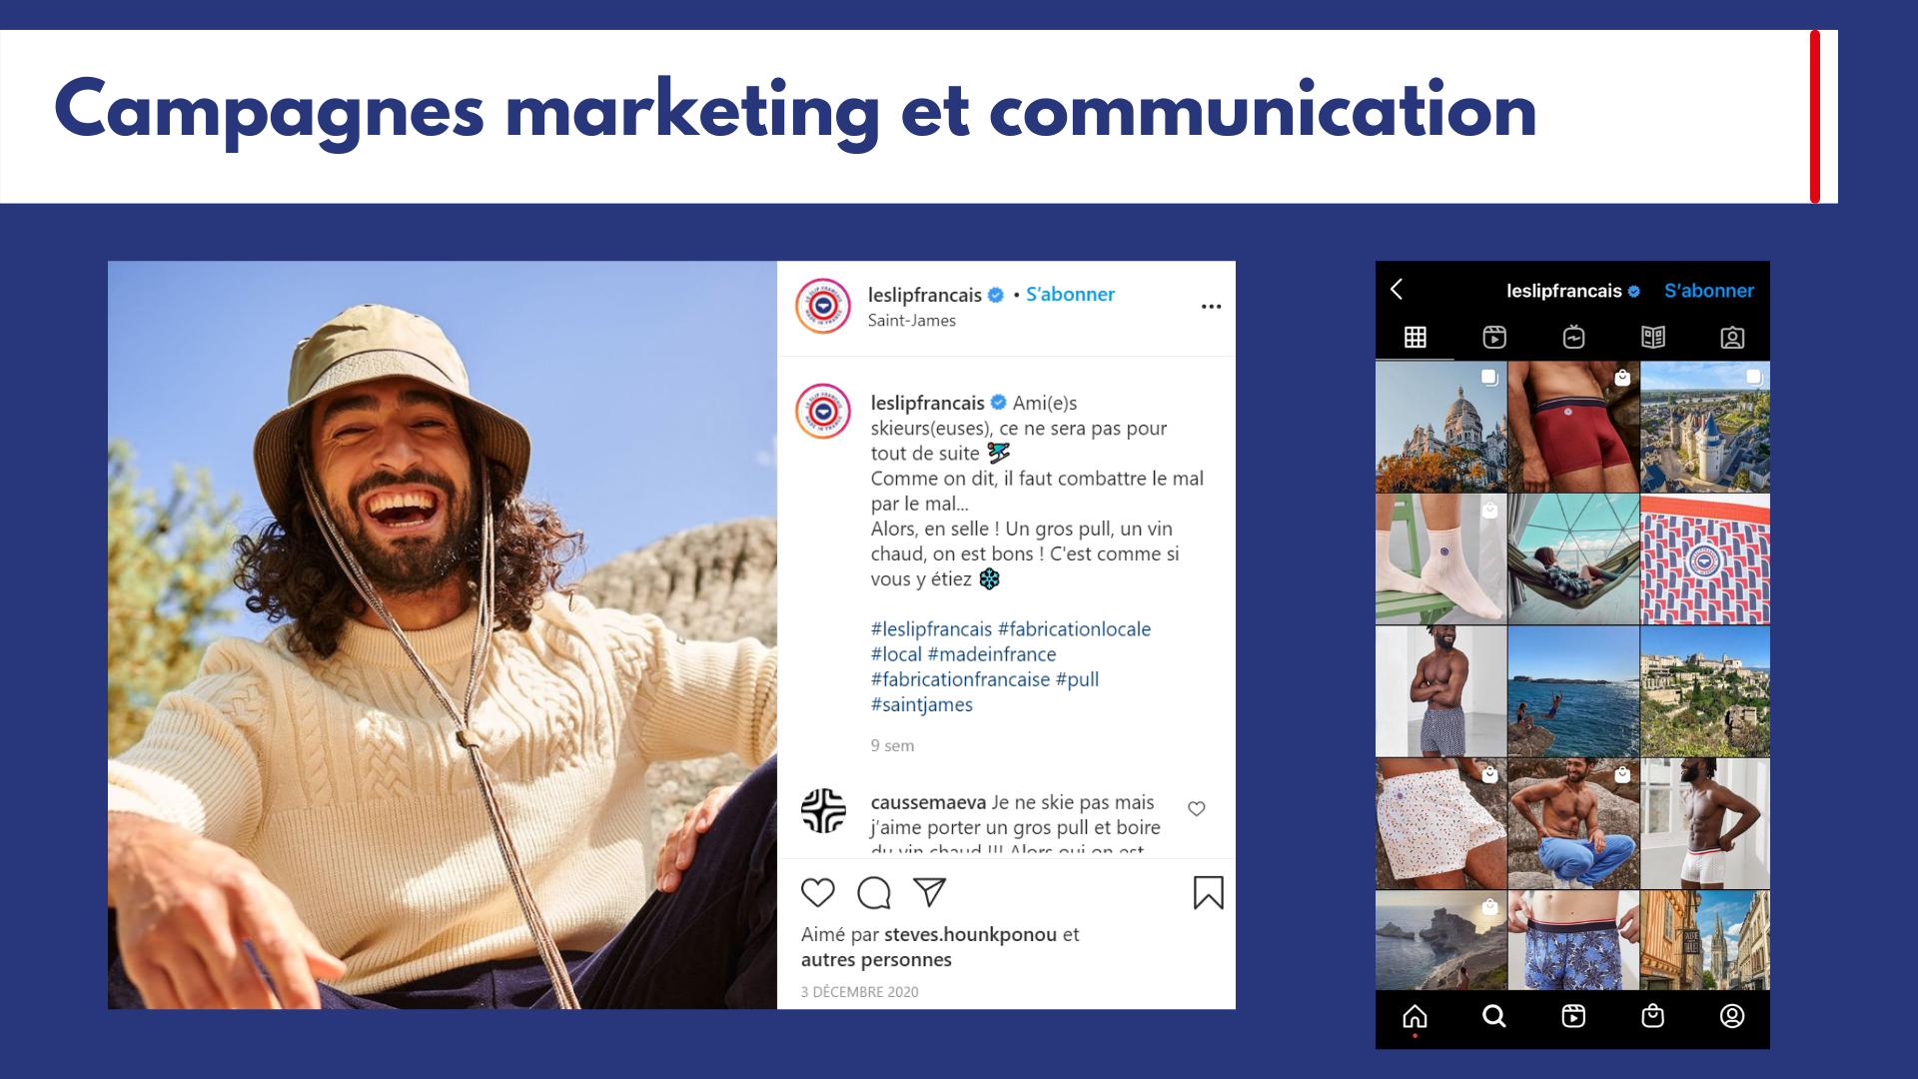
Task: Select the grid posts tab
Action: [x=1416, y=338]
